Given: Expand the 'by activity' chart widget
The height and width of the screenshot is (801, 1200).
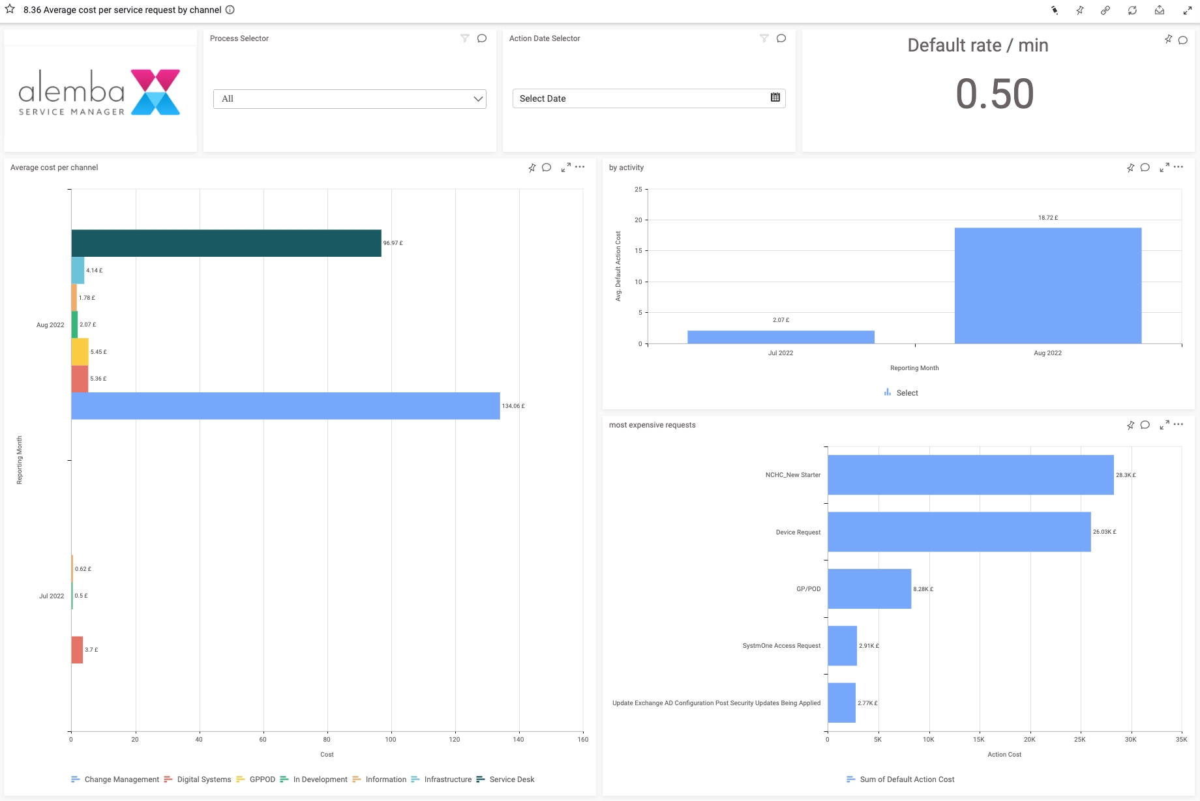Looking at the screenshot, I should coord(1164,168).
